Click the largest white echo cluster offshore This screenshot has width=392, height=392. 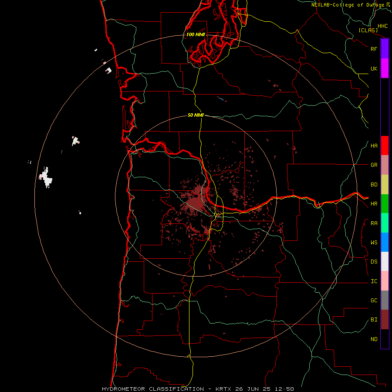tap(46, 178)
